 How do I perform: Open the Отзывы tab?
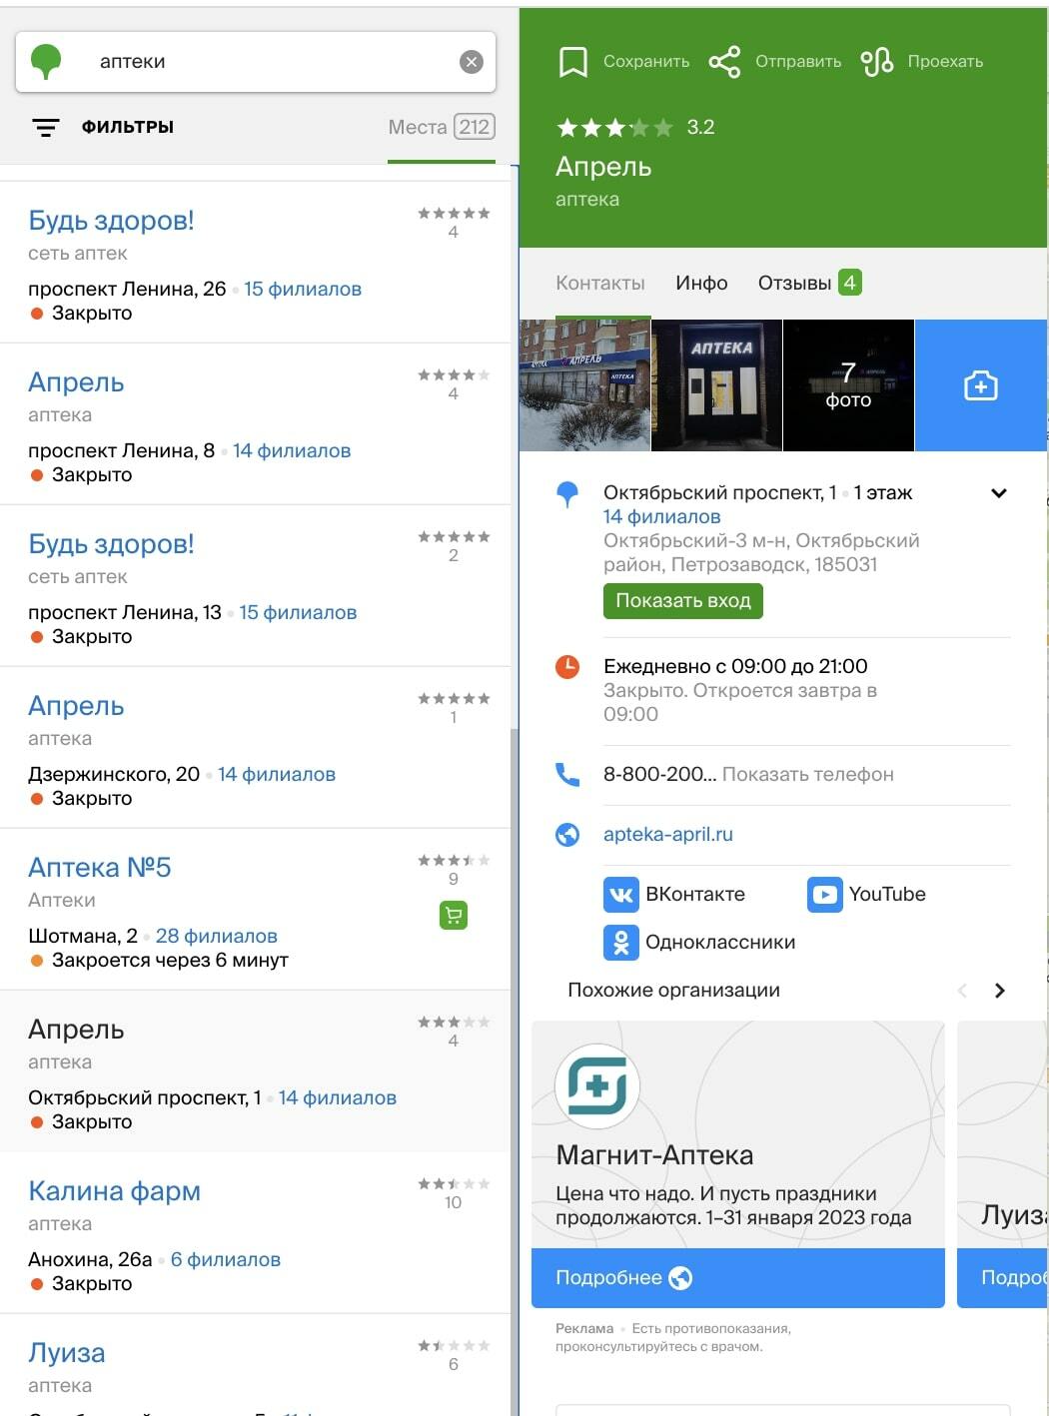pyautogui.click(x=809, y=283)
